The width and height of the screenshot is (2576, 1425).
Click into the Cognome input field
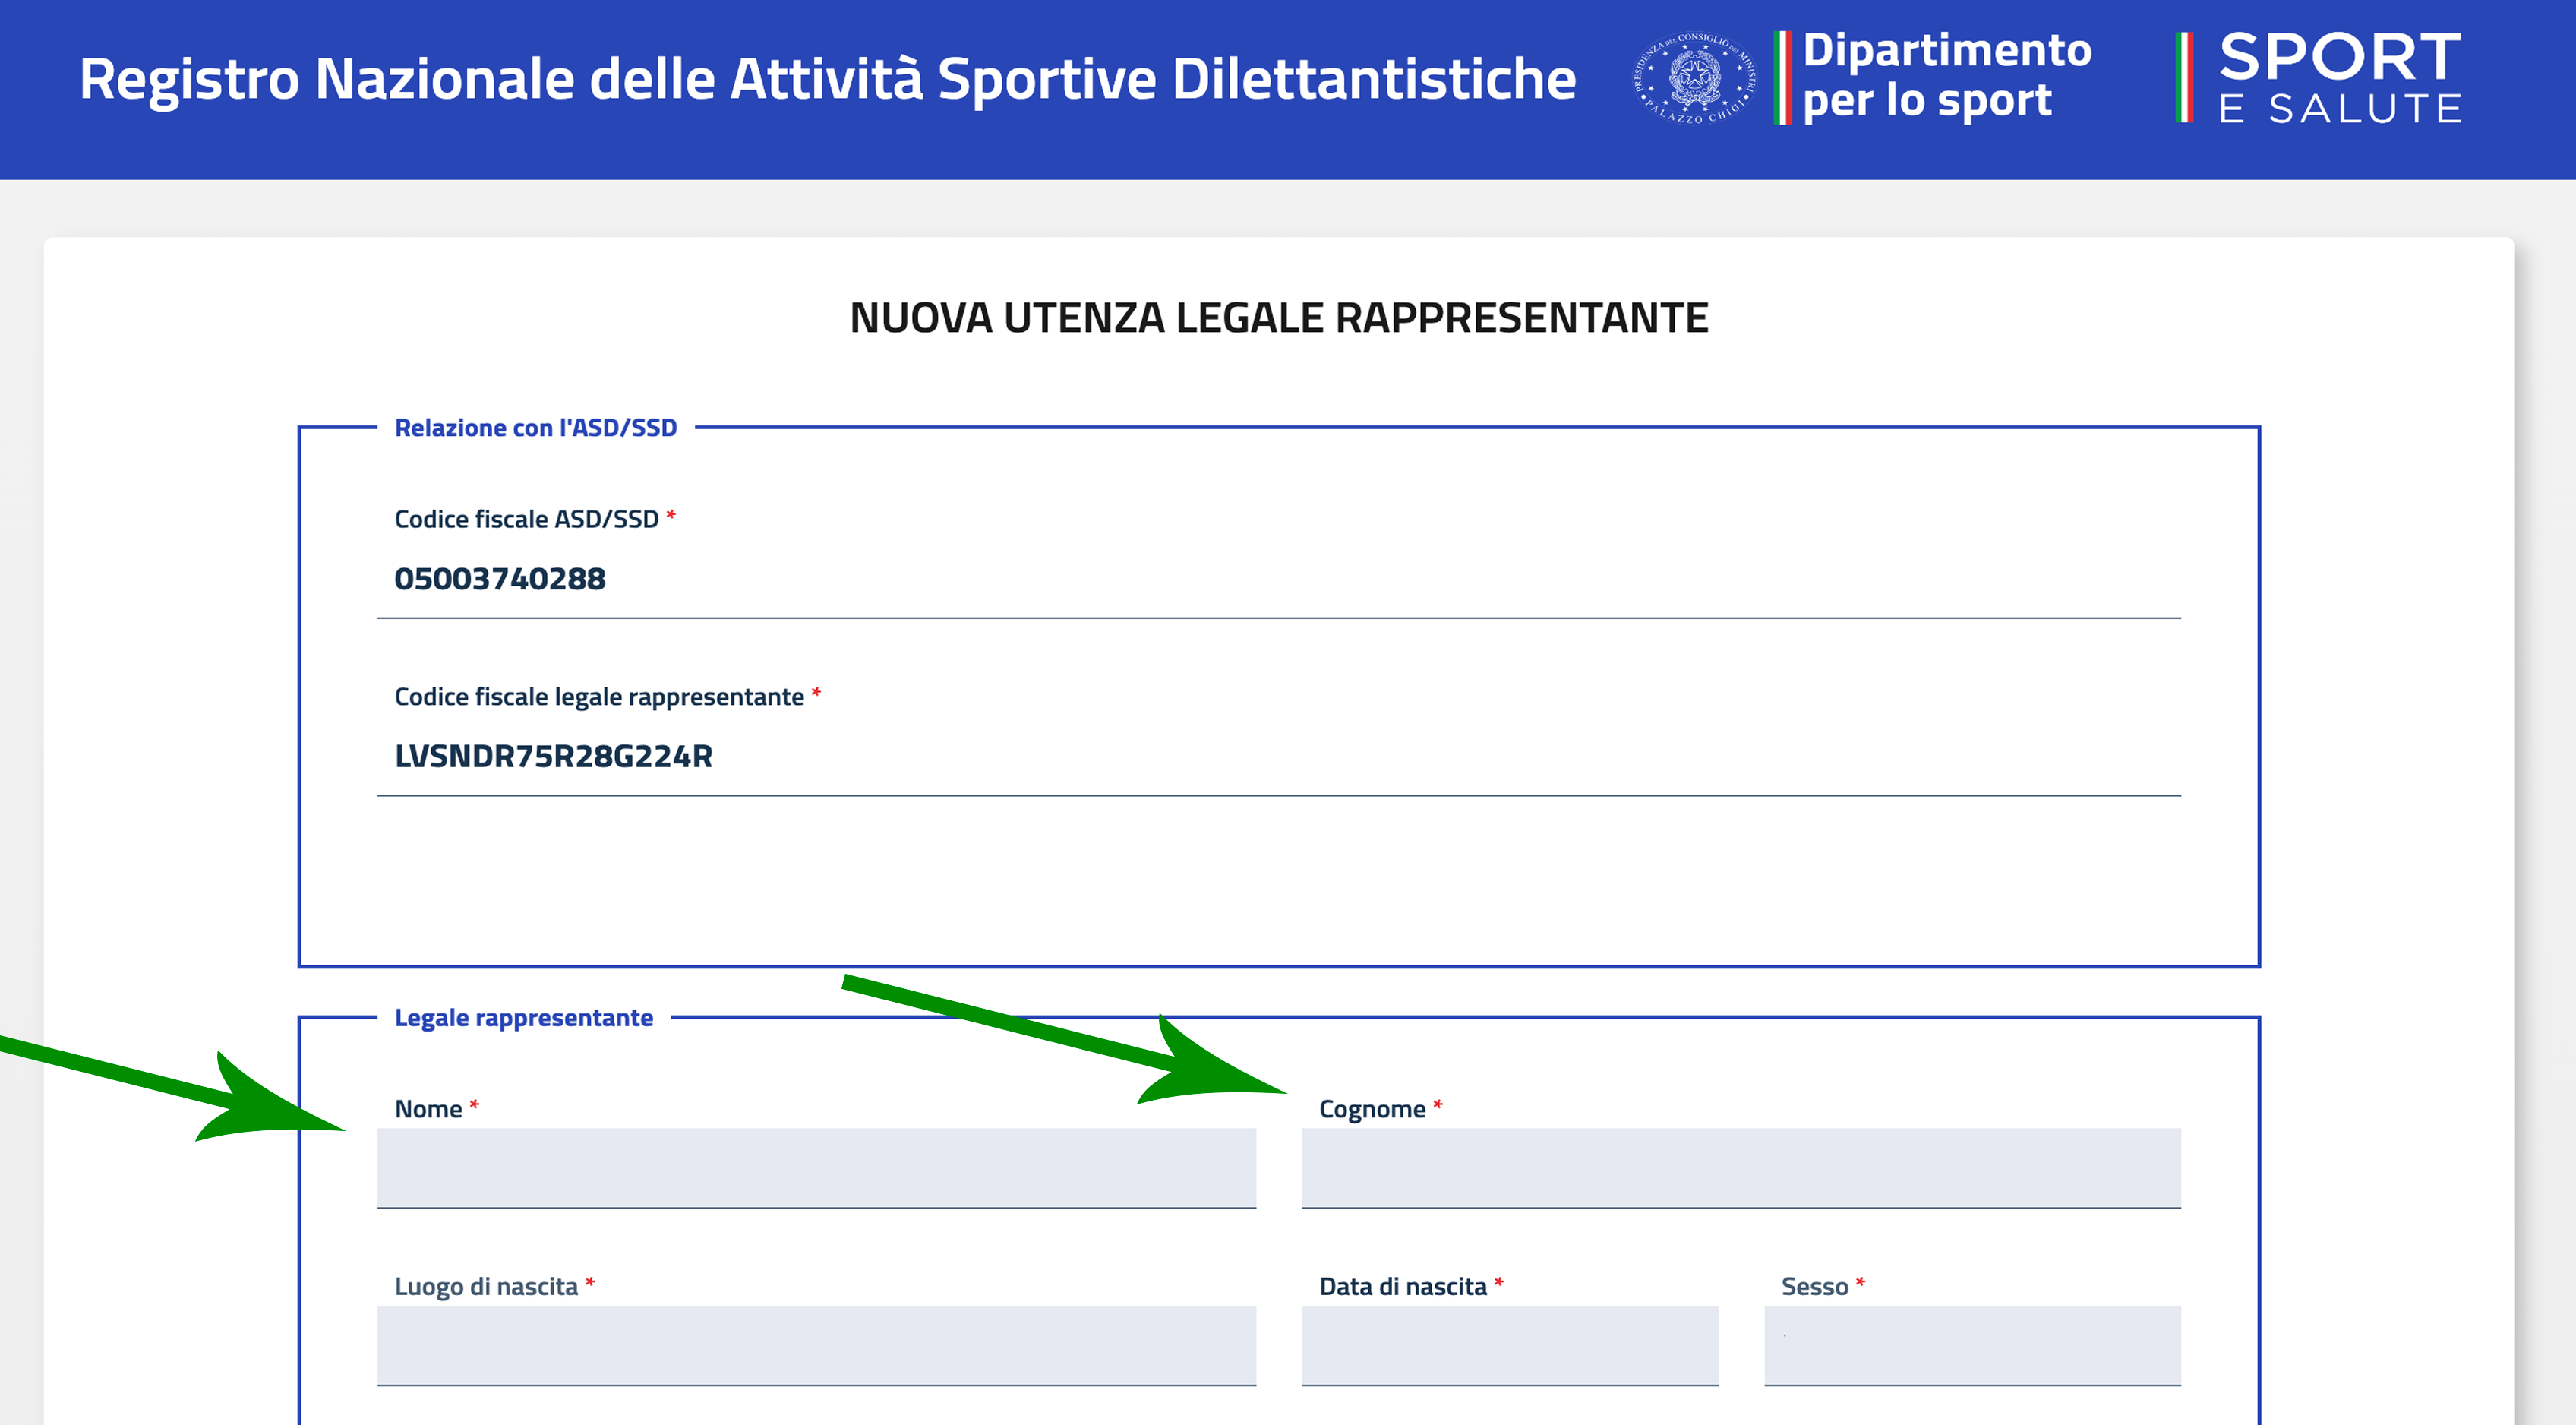point(1740,1167)
